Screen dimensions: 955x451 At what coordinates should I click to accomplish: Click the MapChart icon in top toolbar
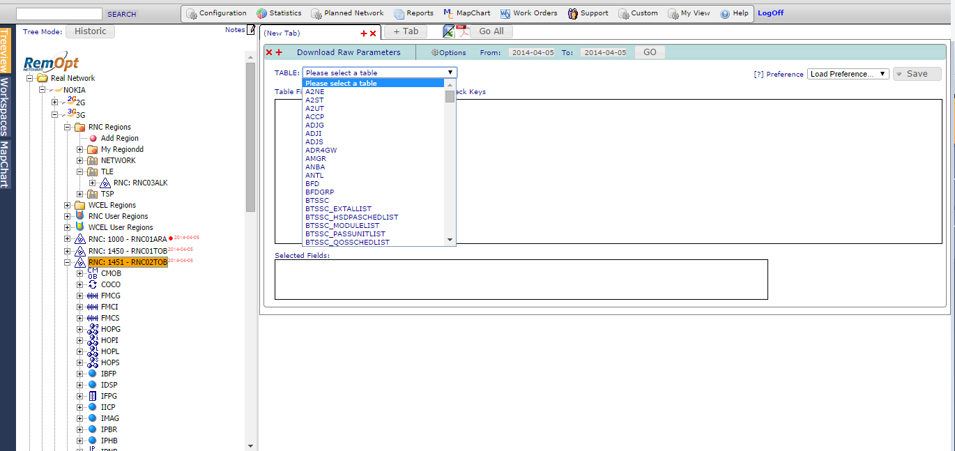(448, 13)
